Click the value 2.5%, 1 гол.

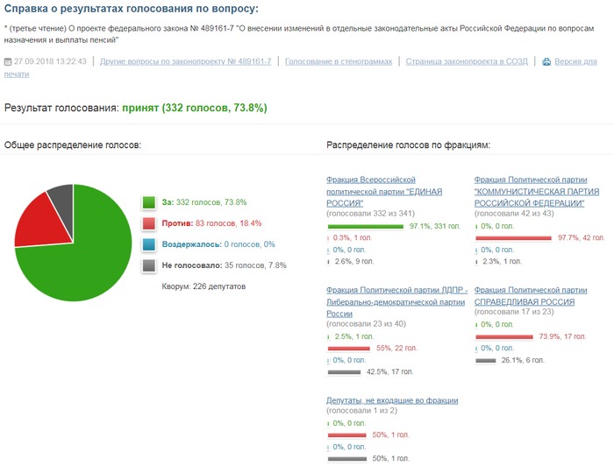tap(354, 336)
